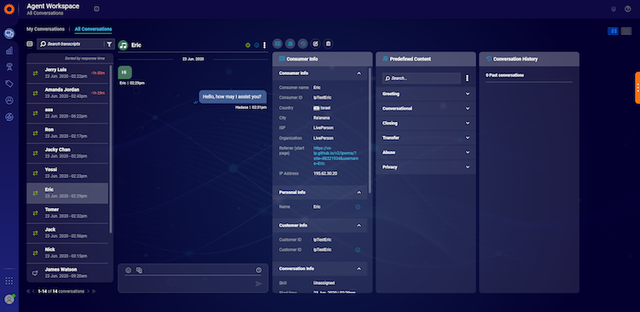Switch to the two-column layout toggle
The image size is (640, 312).
tap(613, 31)
